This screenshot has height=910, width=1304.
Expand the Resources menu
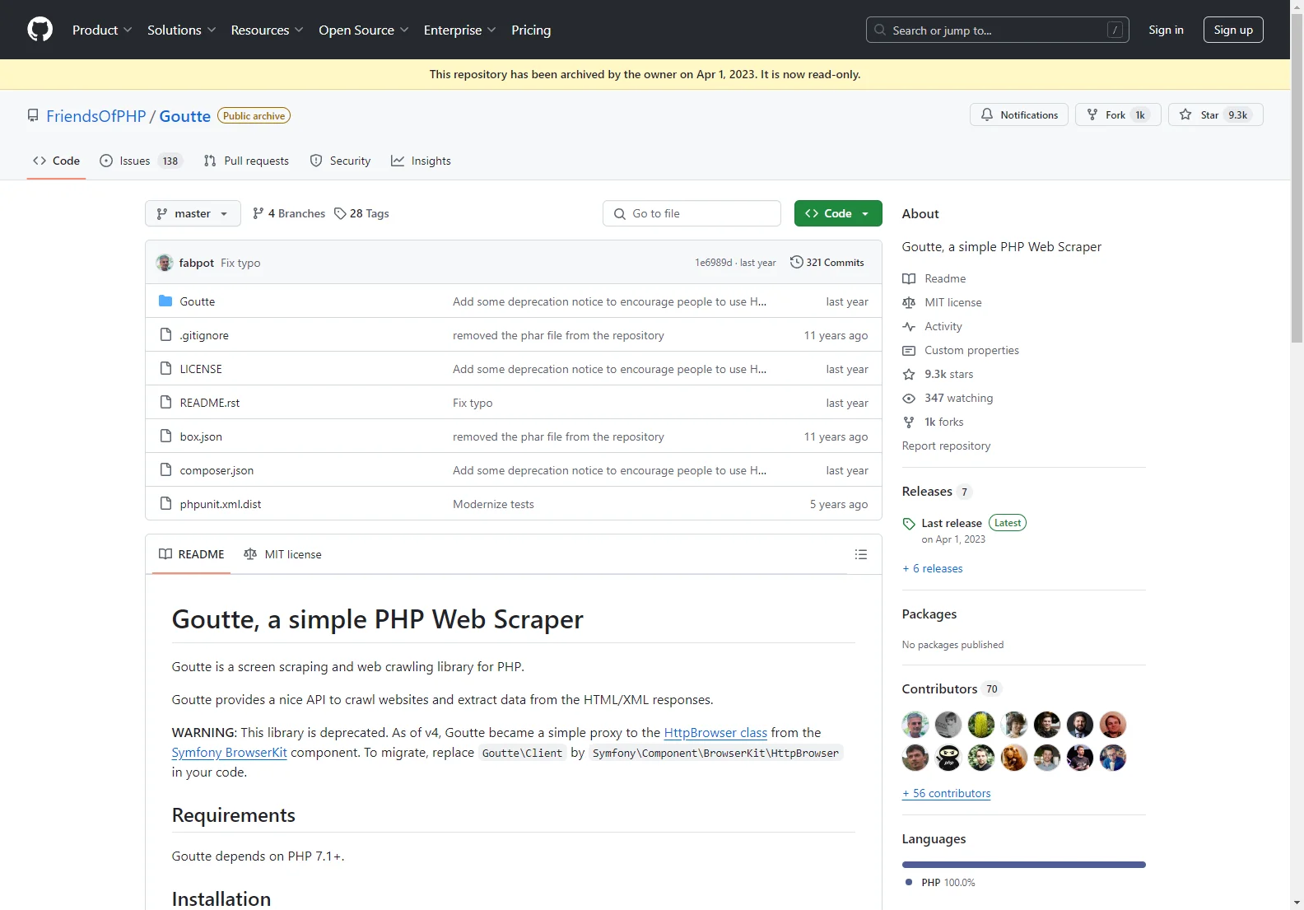267,30
